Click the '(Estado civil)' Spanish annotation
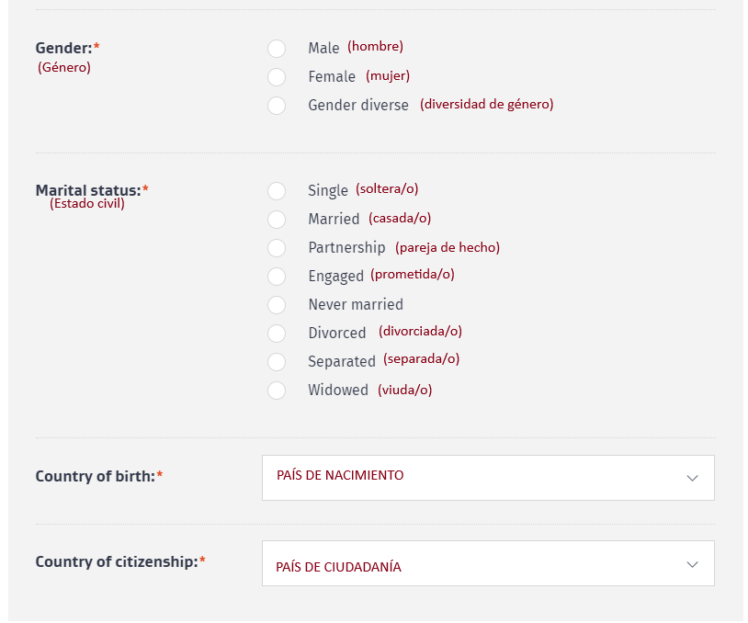Image resolution: width=748 pixels, height=623 pixels. click(x=87, y=204)
